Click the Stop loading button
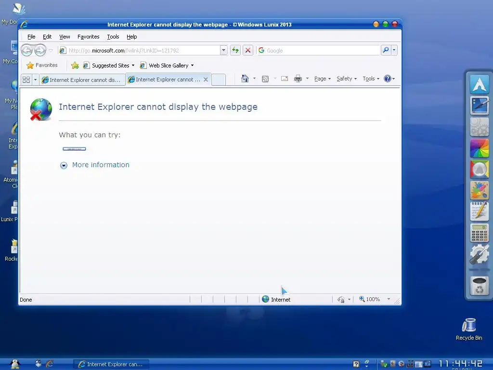Screen dimensions: 493x370 click(248, 50)
